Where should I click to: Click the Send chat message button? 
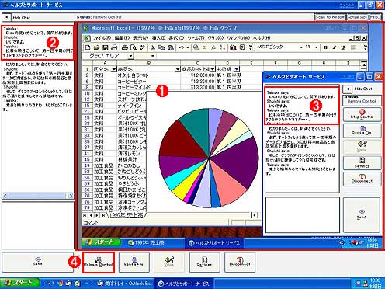point(38,263)
